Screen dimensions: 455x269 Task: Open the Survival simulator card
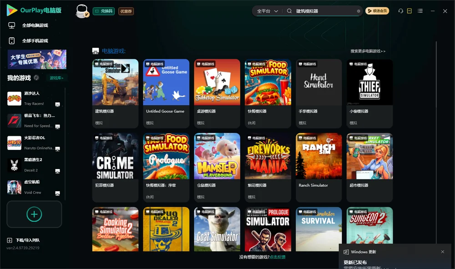click(x=318, y=229)
